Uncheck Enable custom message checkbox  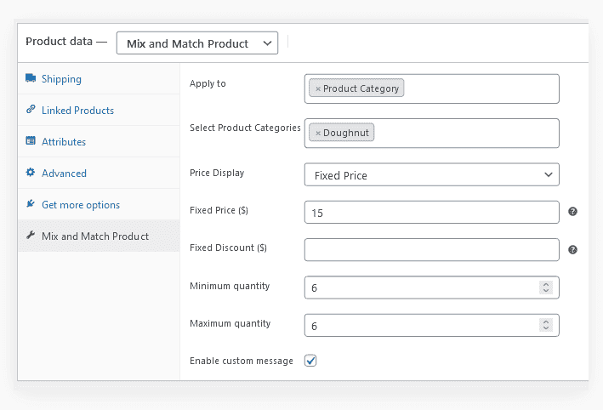click(x=311, y=361)
